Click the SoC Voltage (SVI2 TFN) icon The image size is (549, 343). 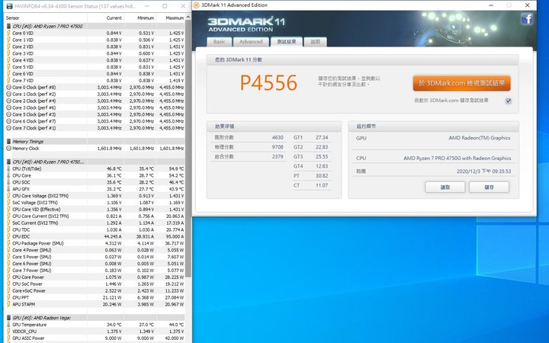[x=8, y=203]
